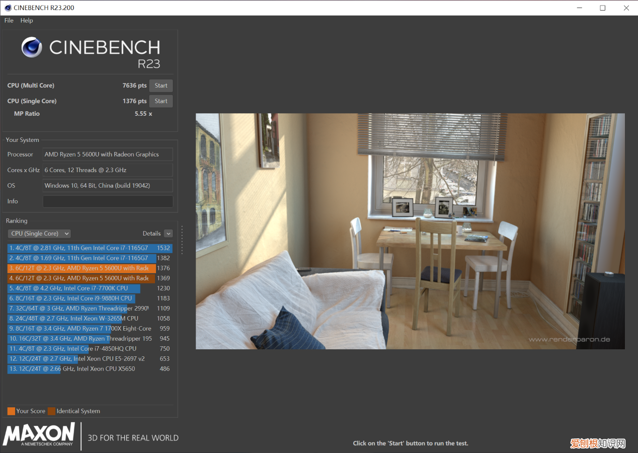Screen dimensions: 638x453
Task: Click the Cinebench R23 sphere logo
Action: click(32, 47)
